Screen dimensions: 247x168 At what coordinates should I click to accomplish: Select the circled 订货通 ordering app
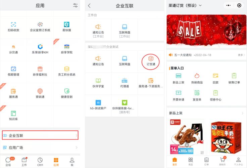tap(151, 60)
